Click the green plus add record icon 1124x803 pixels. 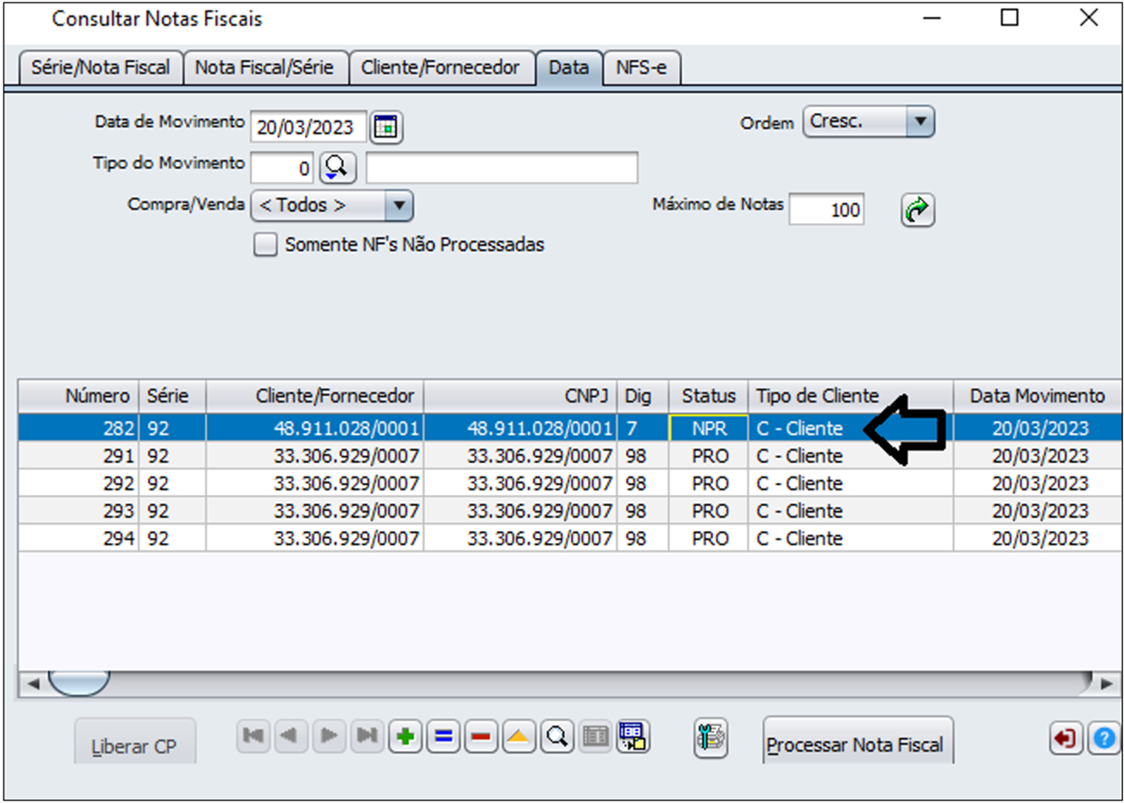click(406, 736)
